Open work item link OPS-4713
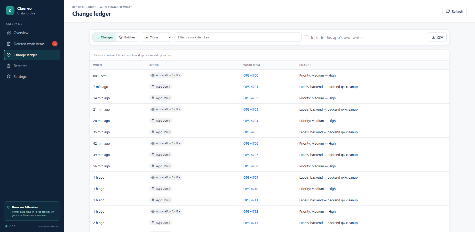This screenshot has height=232, width=475. pos(251,223)
